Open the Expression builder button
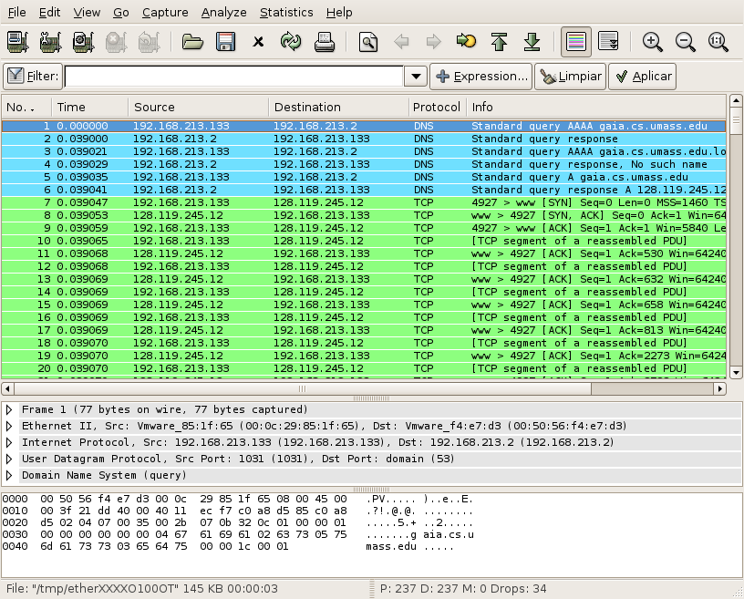 pos(480,77)
